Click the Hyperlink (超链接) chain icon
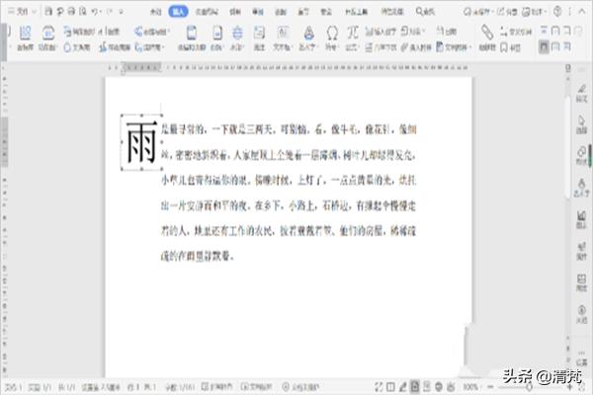Screen dimensions: 593x395 point(487,38)
